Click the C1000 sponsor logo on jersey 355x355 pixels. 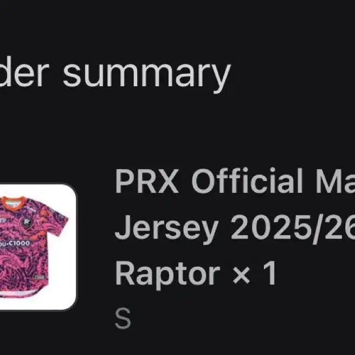coord(15,243)
